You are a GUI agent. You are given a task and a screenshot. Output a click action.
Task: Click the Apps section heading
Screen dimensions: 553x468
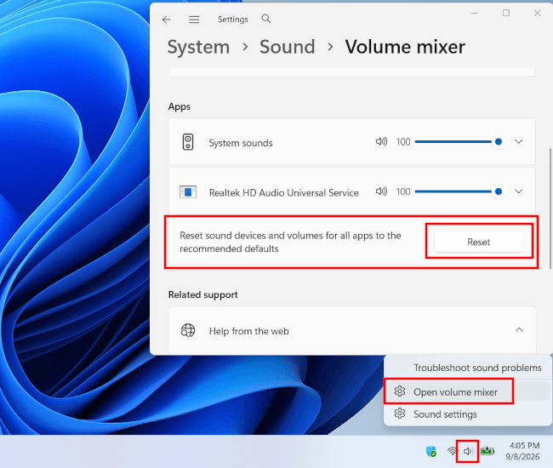[180, 106]
